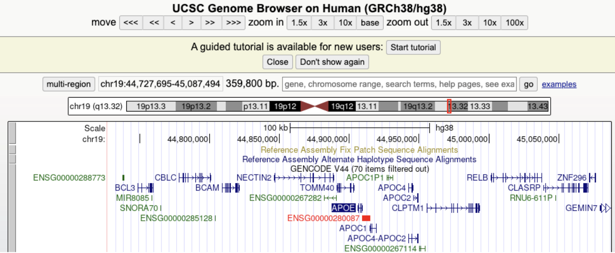Click the 13.43 band on ideogram
This screenshot has width=615, height=253.
click(x=537, y=106)
